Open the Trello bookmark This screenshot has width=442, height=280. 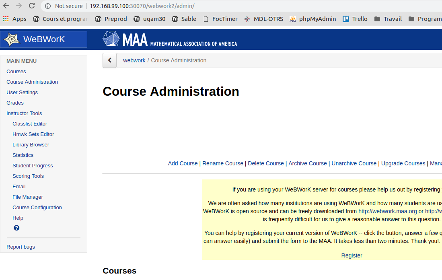tap(355, 19)
